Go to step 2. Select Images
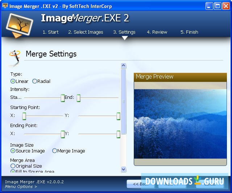232x193 pixels. tap(86, 32)
